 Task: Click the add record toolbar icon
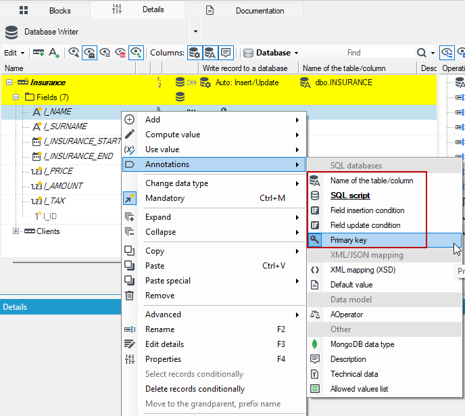coord(39,53)
